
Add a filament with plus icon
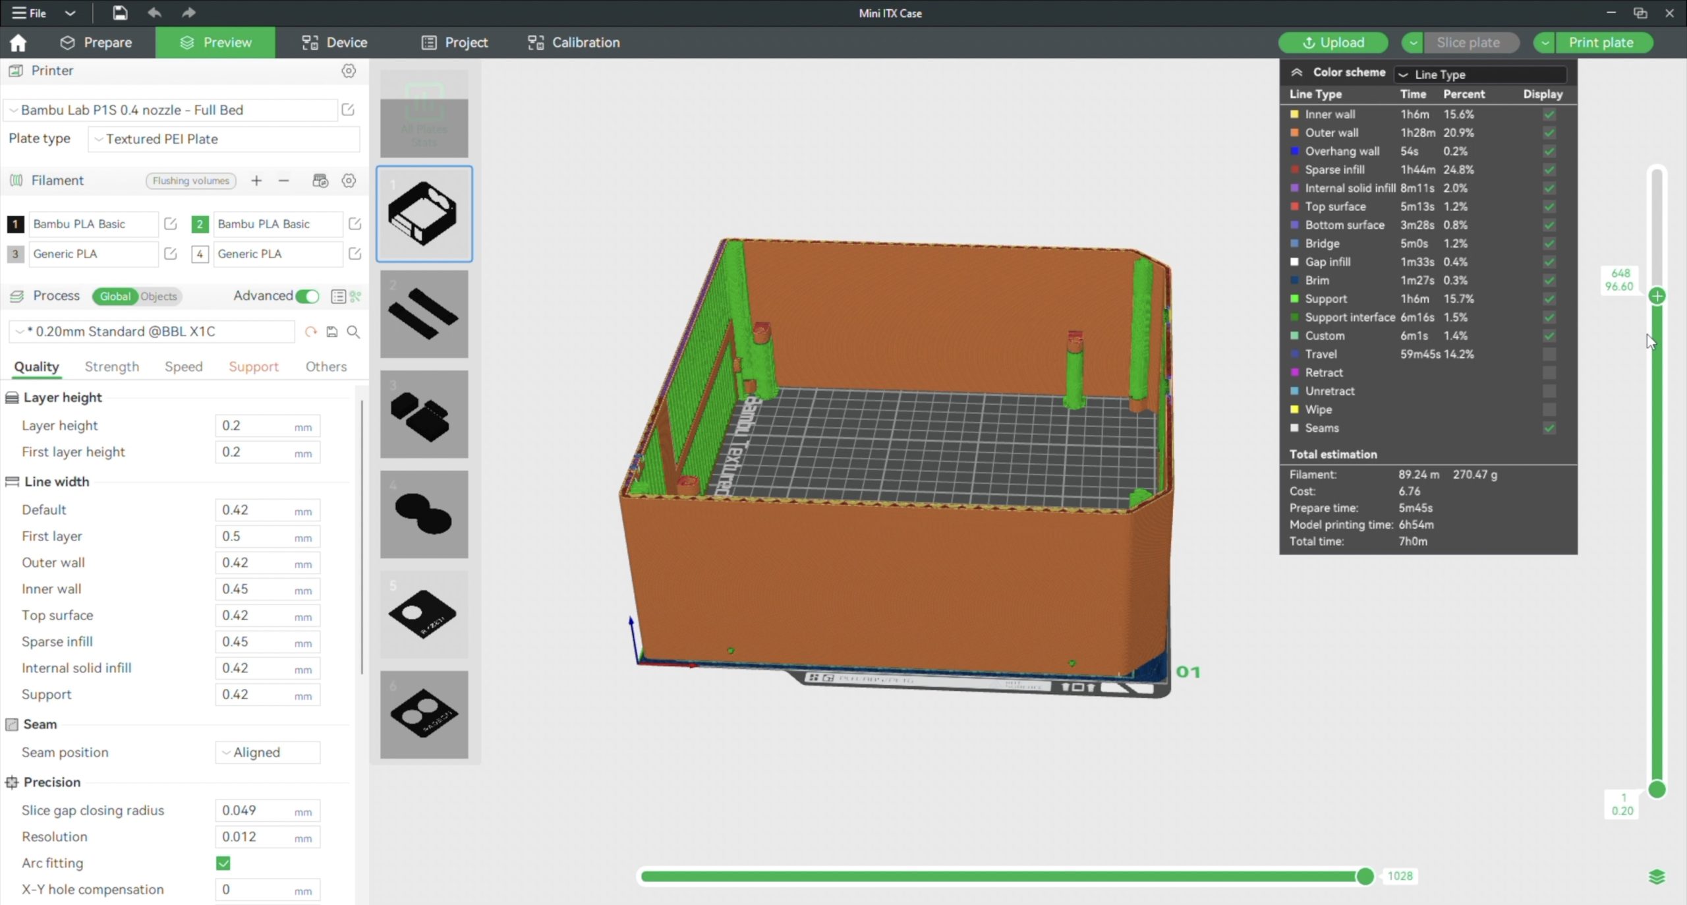(x=256, y=181)
